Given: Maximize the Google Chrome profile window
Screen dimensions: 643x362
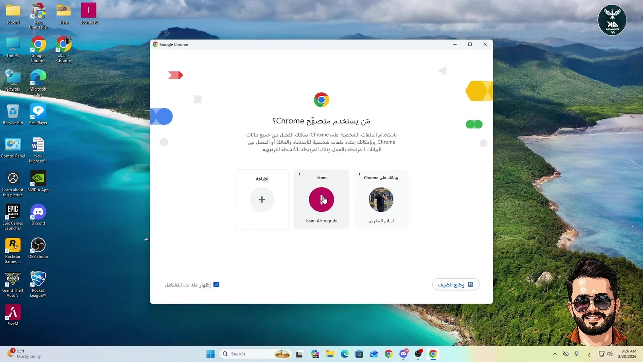Looking at the screenshot, I should (x=470, y=44).
